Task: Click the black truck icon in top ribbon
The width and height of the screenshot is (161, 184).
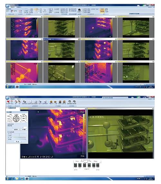Action: tap(79, 10)
